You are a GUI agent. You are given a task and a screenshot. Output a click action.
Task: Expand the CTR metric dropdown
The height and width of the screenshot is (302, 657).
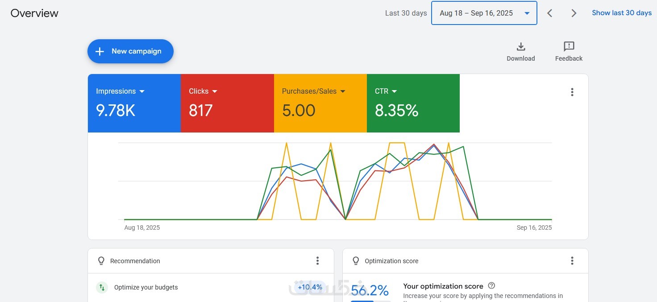coord(394,91)
